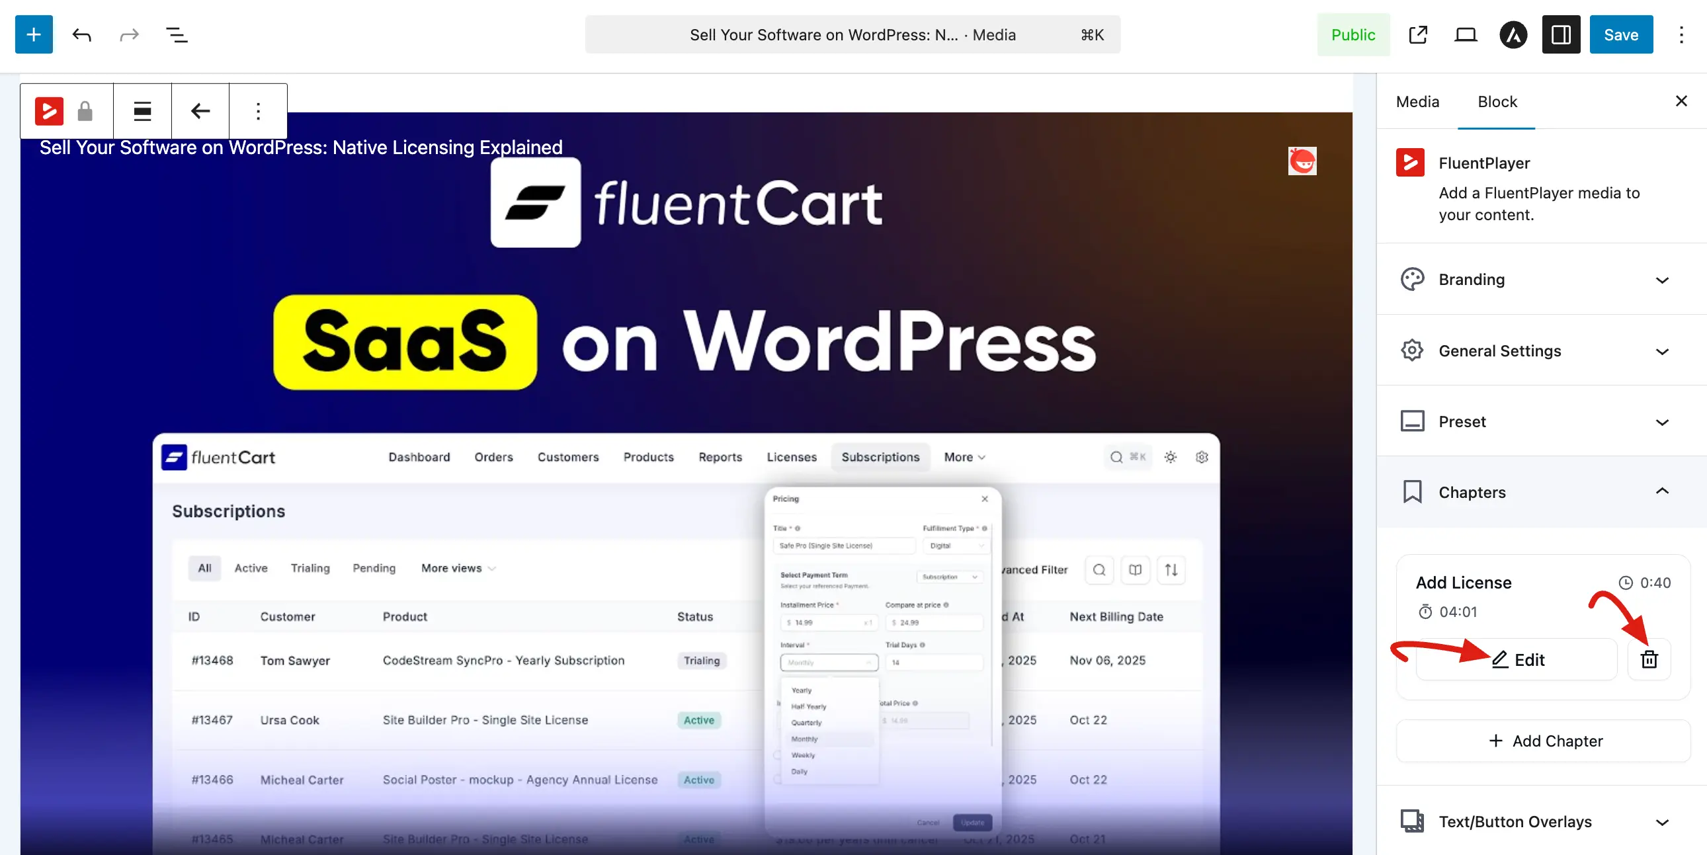Click the 04:01 chapter duration
Screen dimensions: 1707x855
pyautogui.click(x=1448, y=612)
